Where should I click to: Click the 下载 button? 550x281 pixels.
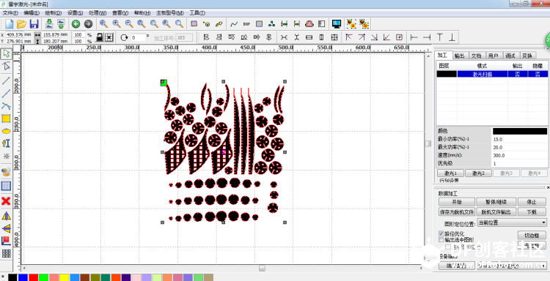click(532, 212)
